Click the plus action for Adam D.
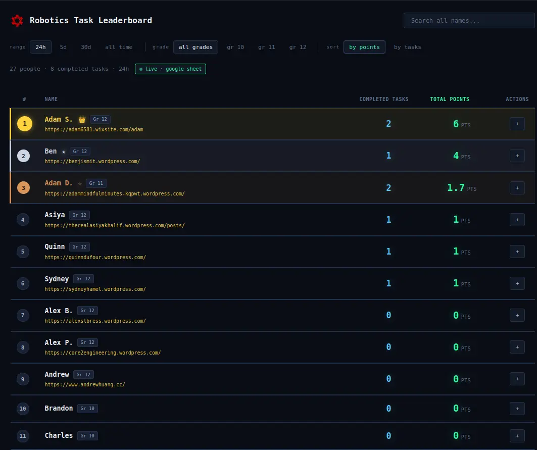Image resolution: width=537 pixels, height=450 pixels. point(517,188)
